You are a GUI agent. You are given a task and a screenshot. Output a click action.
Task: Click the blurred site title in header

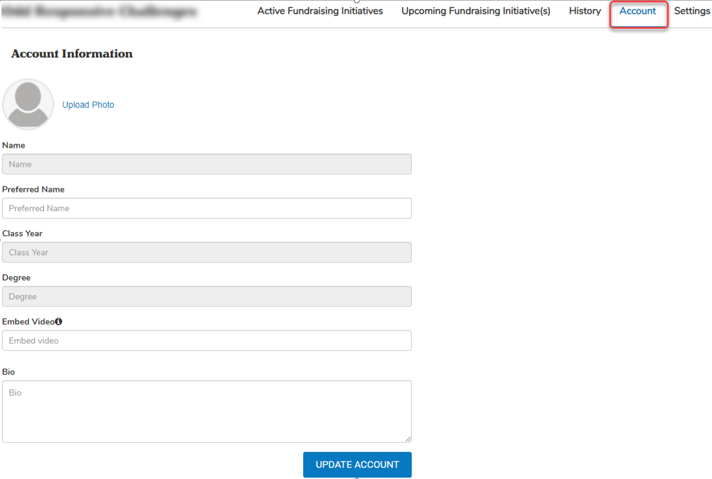(100, 11)
